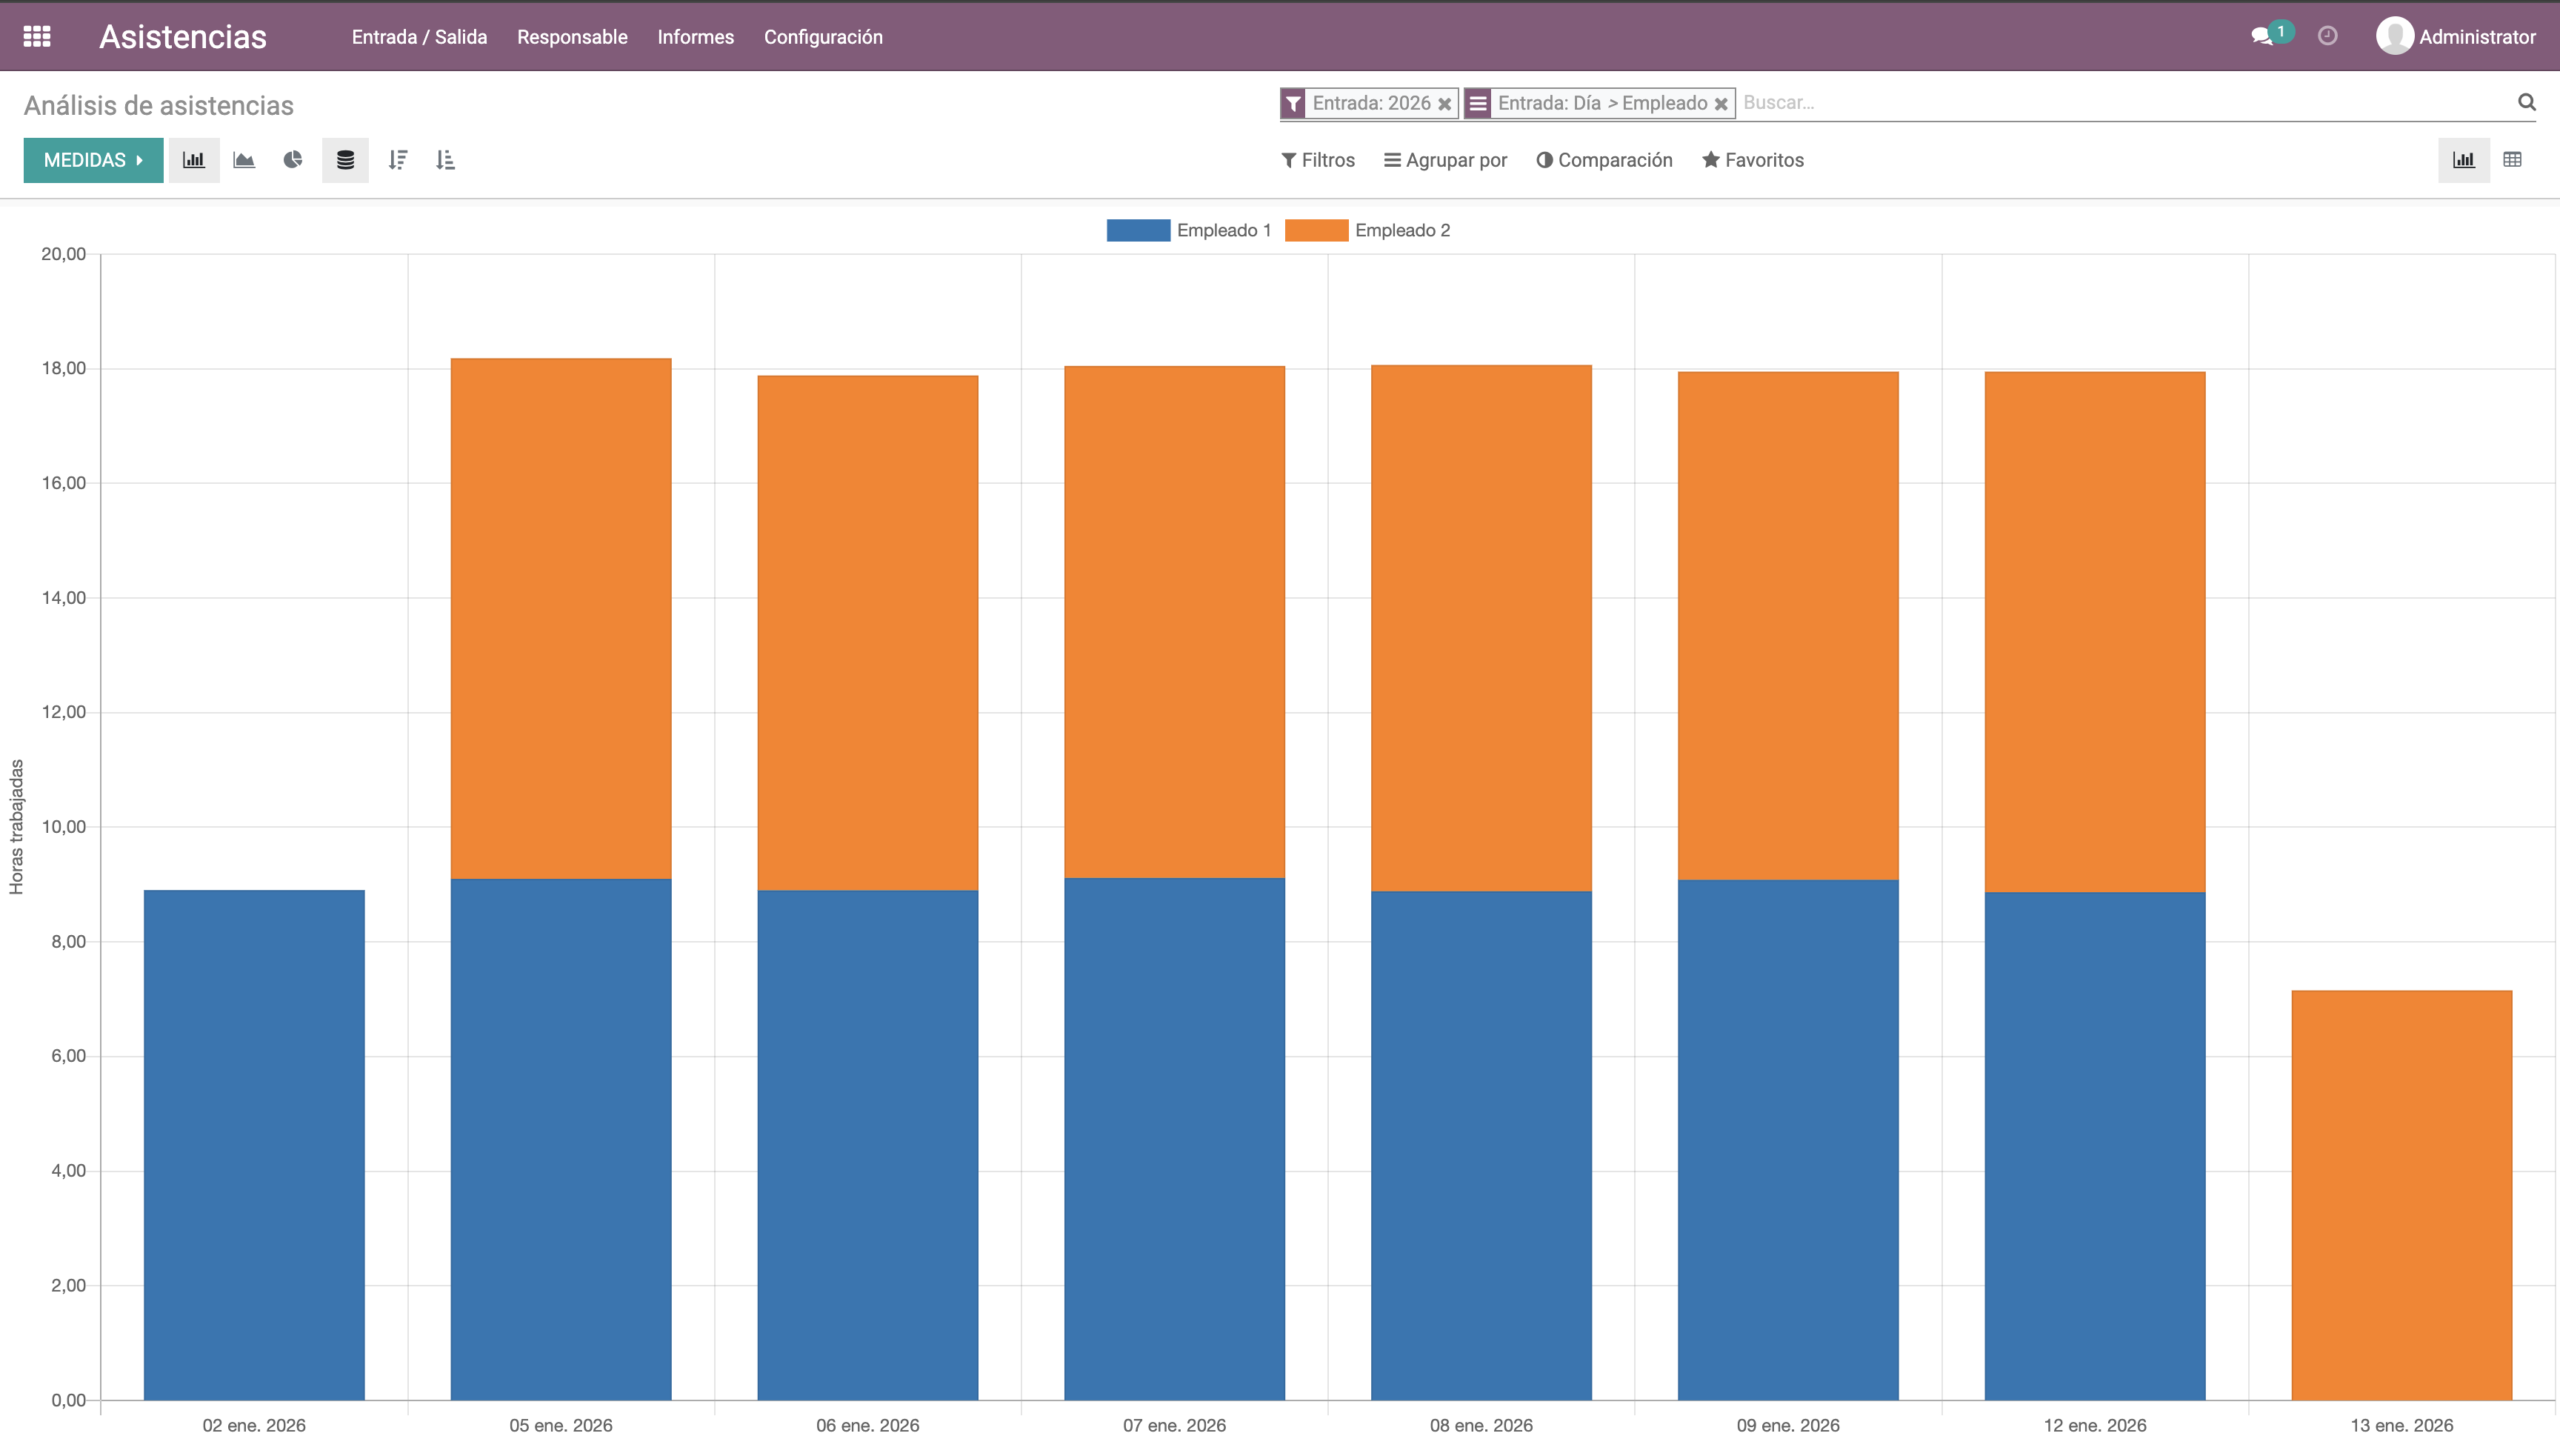Toggle Empleado 1 legend series
This screenshot has height=1439, width=2560.
(x=1189, y=230)
